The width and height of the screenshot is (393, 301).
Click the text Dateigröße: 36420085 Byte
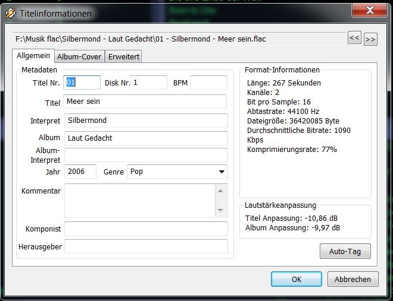pos(293,121)
